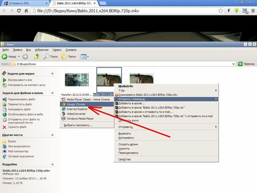Image resolution: width=257 pixels, height=193 pixels.
Task: Choose Открыть с помощью context entry
Action: click(166, 99)
